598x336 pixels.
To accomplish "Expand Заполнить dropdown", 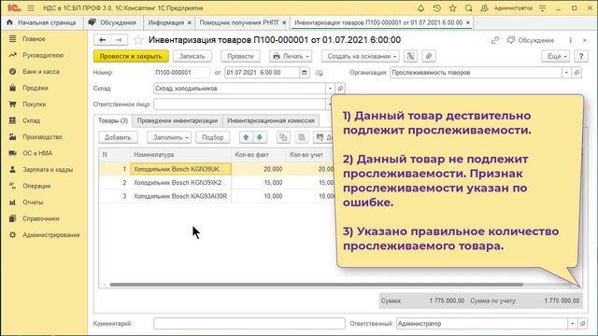I will click(x=169, y=137).
